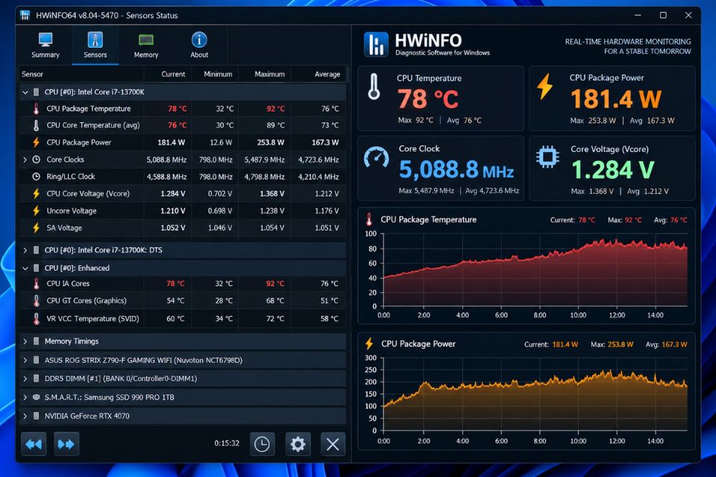Screen dimensions: 716x477
Task: Expand the DDR5 DIMM [#1] group
Action: click(25, 379)
